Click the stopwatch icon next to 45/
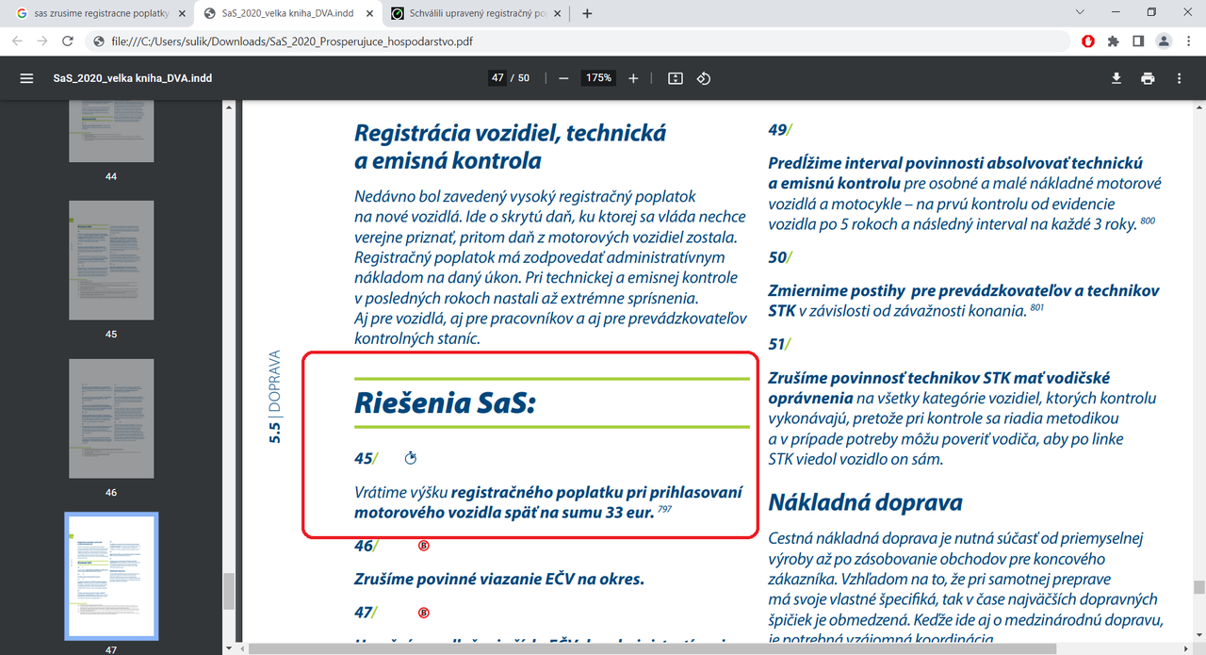This screenshot has width=1206, height=655. (x=410, y=459)
